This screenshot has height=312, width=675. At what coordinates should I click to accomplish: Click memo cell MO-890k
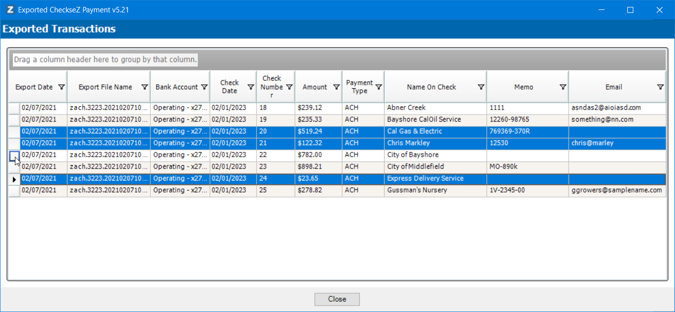(528, 167)
